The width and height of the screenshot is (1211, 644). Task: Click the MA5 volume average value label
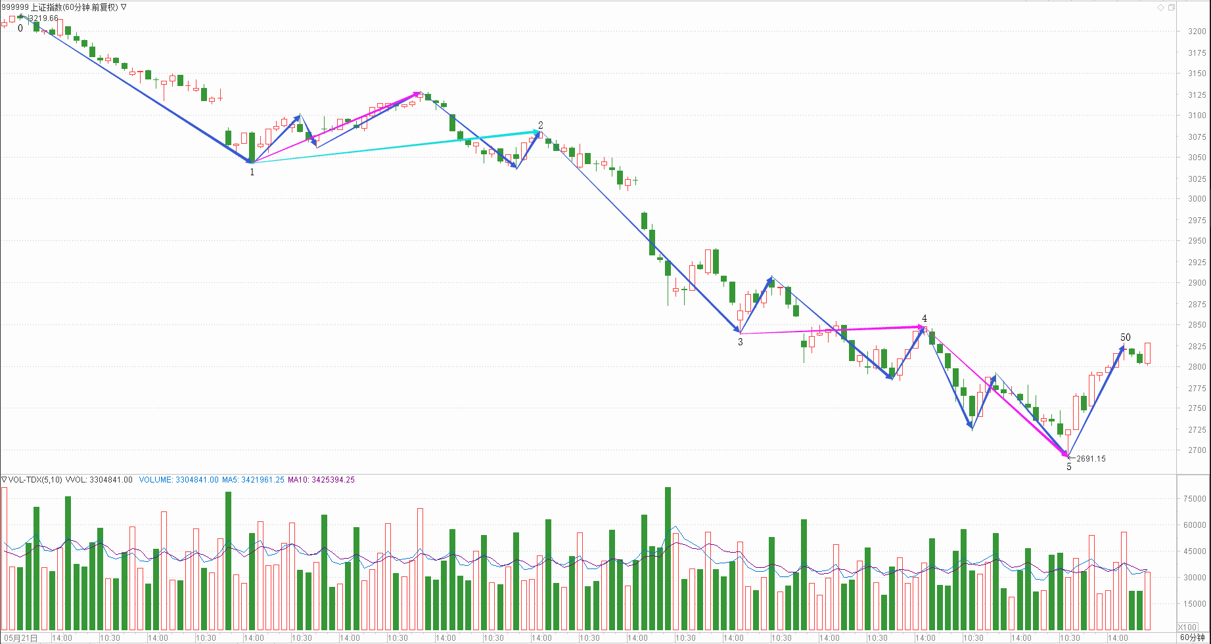(x=253, y=480)
